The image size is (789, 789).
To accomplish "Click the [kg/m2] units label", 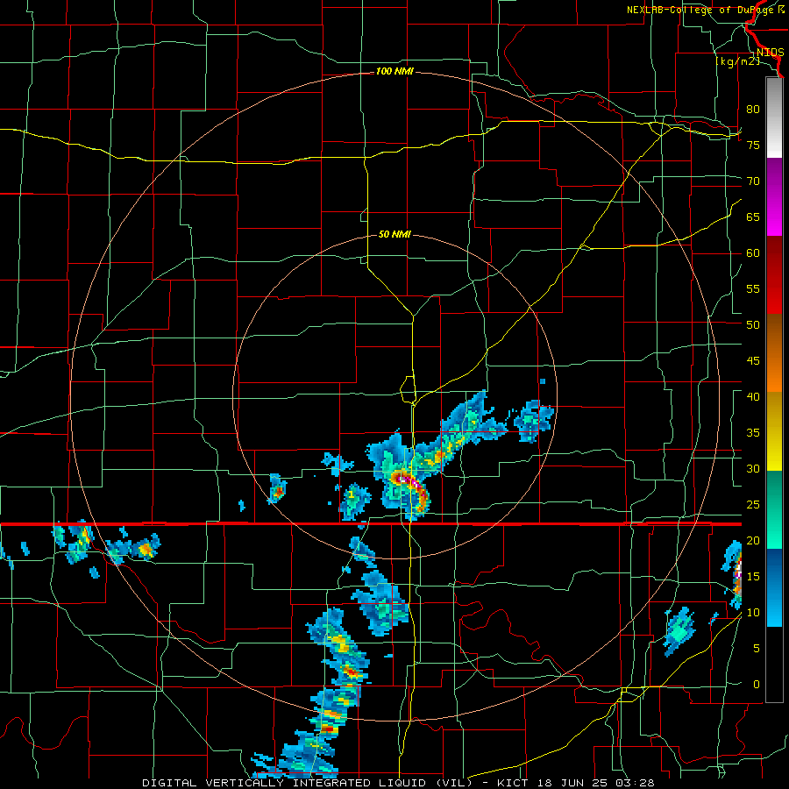I will 737,61.
